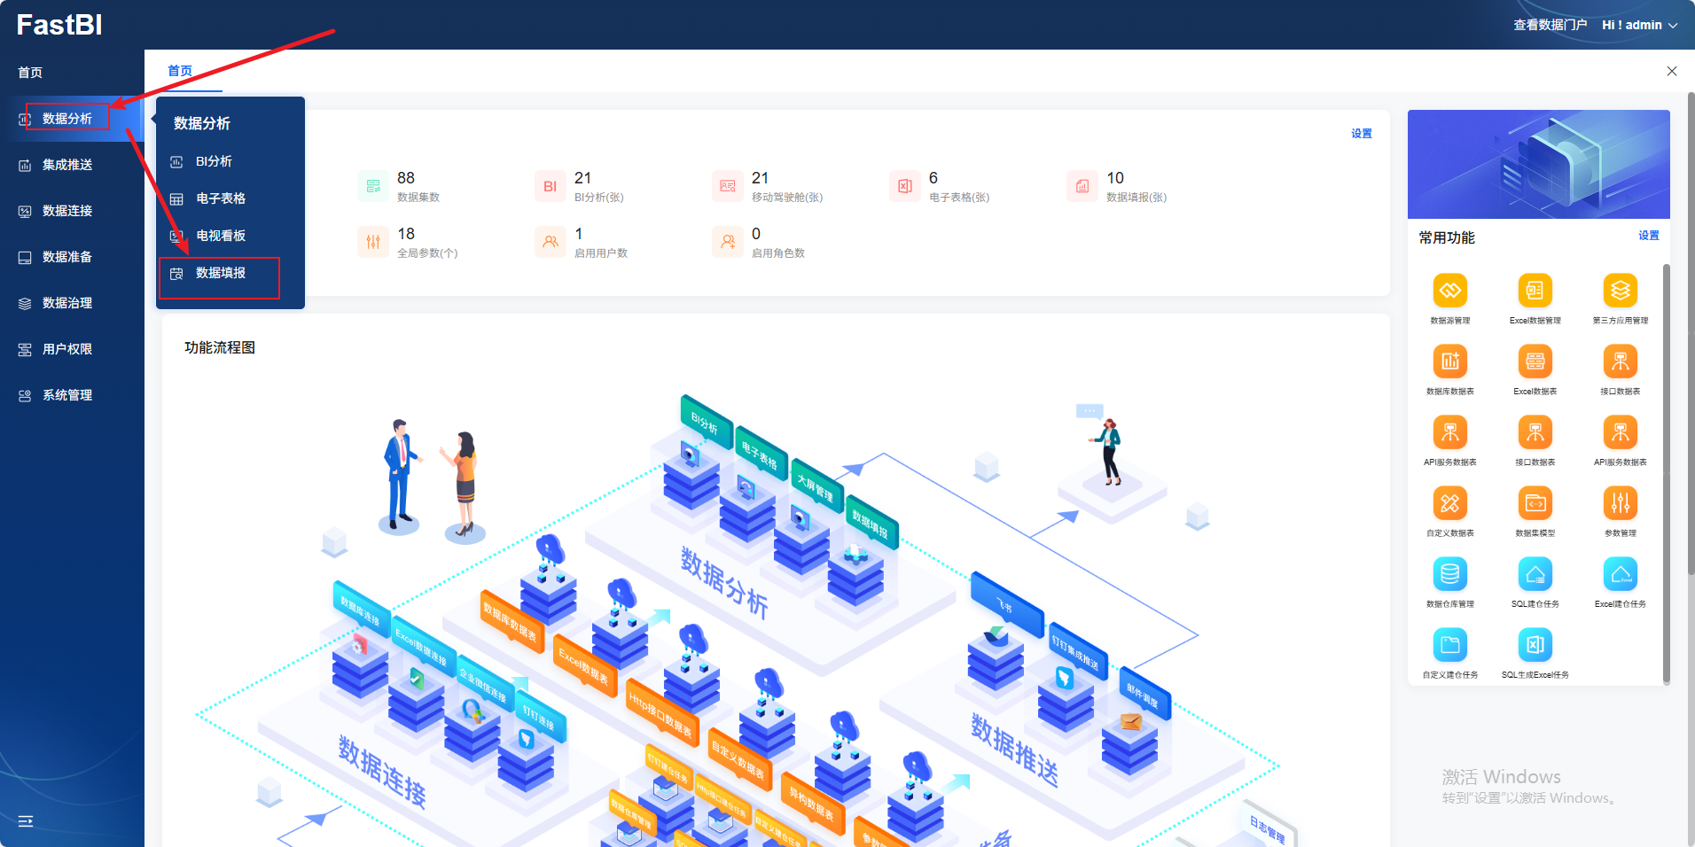Viewport: 1695px width, 847px height.
Task: Open the 第三方应用管理 shortcut icon
Action: pos(1620,291)
